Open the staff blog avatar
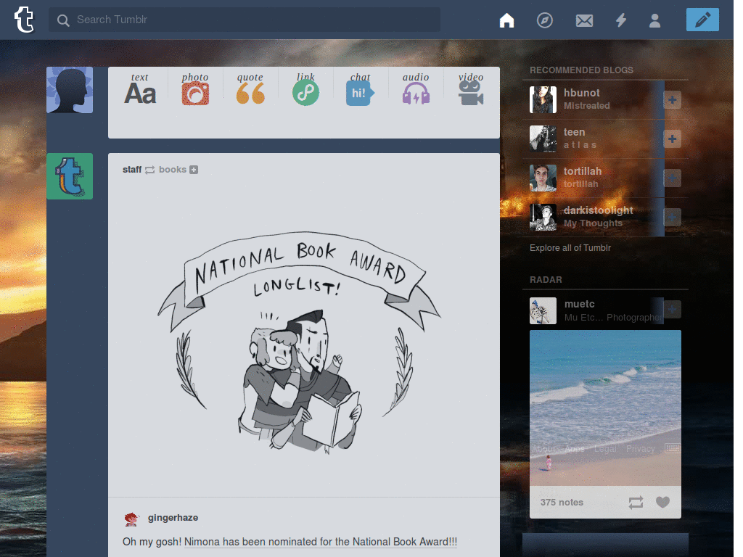 click(x=70, y=176)
